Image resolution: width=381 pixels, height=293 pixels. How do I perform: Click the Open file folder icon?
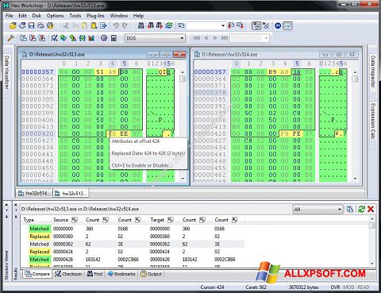[13, 25]
